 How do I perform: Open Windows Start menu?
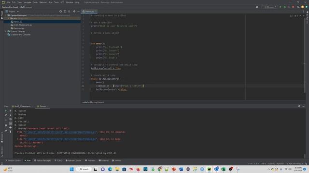(x=72, y=169)
